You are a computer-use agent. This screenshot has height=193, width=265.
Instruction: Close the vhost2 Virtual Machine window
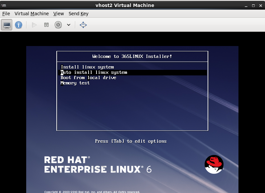(261, 6)
